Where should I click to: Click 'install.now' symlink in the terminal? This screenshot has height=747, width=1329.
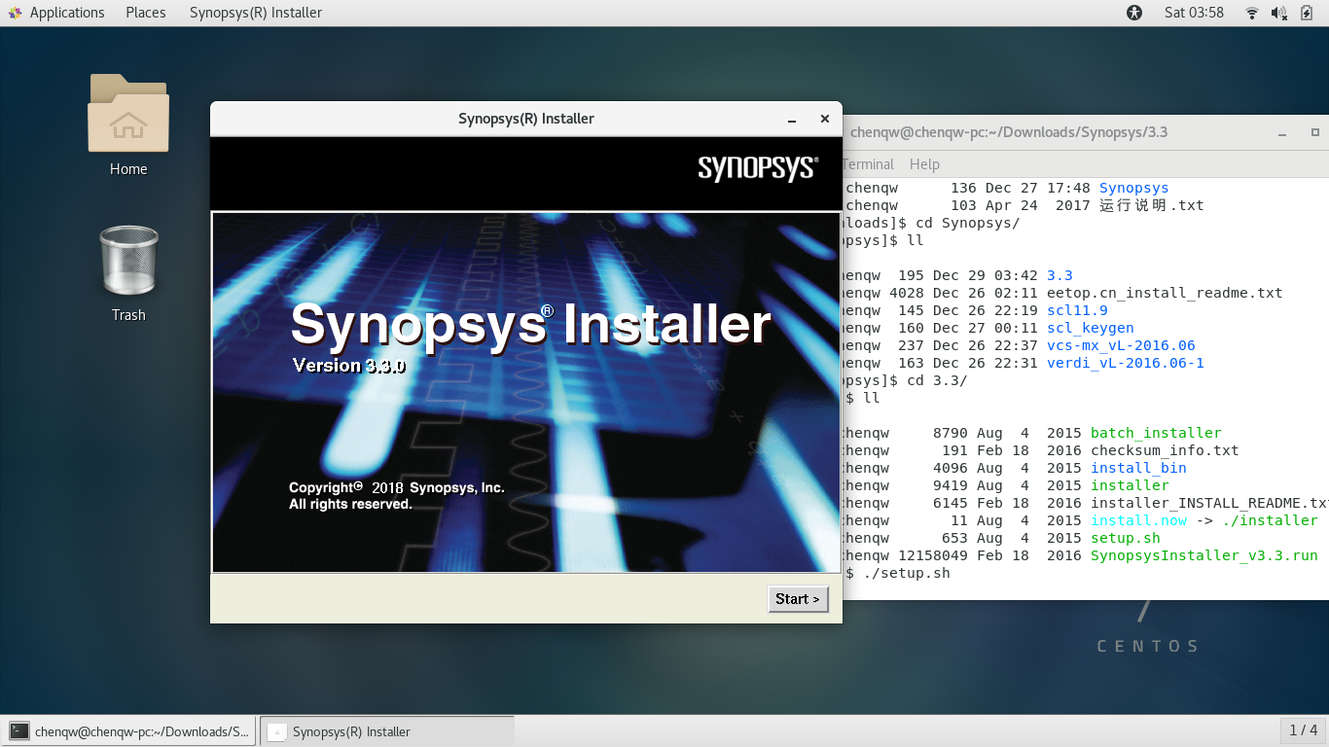tap(1138, 520)
